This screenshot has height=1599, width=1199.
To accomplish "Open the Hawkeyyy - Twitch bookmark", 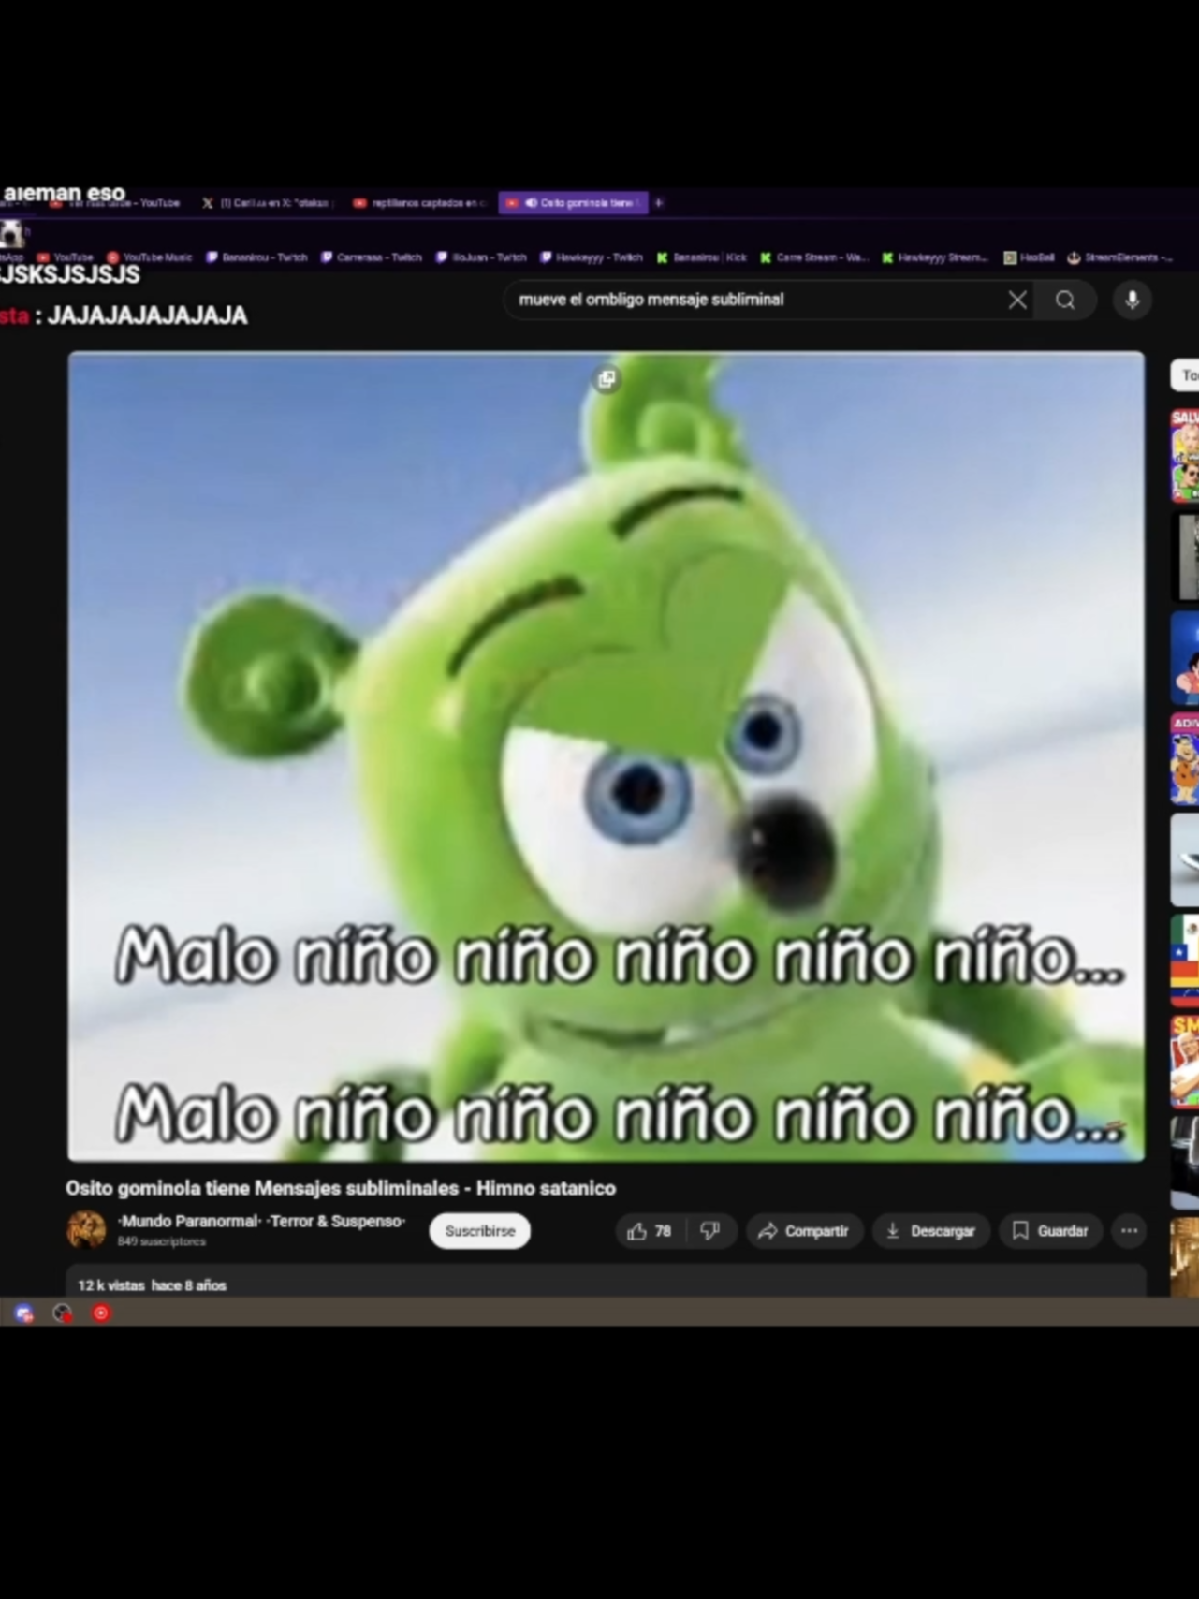I will click(592, 257).
